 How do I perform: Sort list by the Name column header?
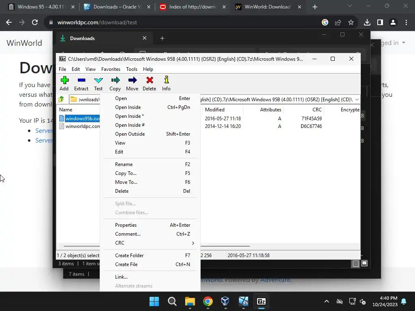pyautogui.click(x=66, y=109)
